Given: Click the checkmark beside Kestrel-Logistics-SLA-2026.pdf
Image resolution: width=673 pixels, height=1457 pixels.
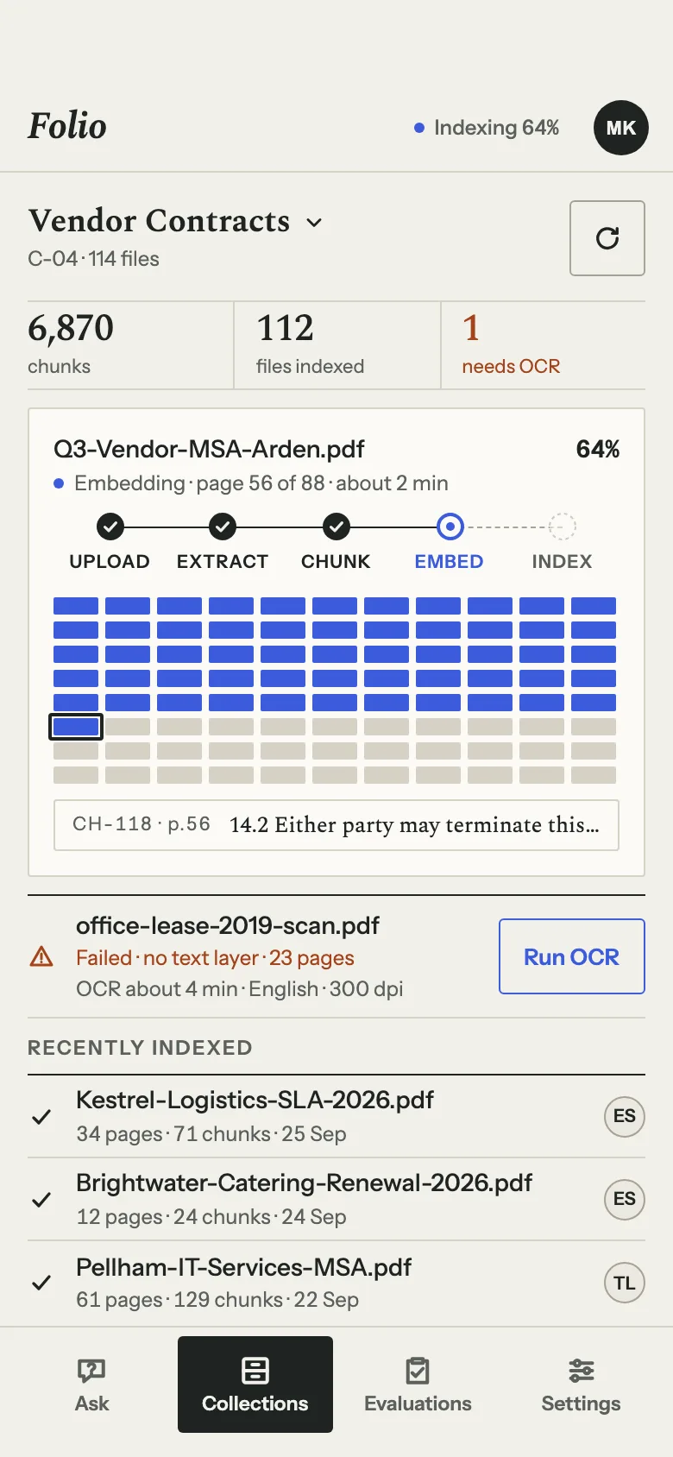Looking at the screenshot, I should [x=41, y=1117].
